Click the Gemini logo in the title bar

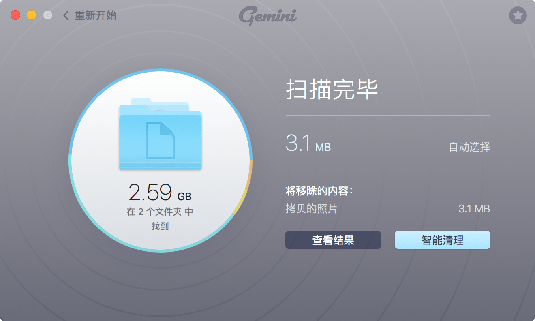tap(267, 16)
